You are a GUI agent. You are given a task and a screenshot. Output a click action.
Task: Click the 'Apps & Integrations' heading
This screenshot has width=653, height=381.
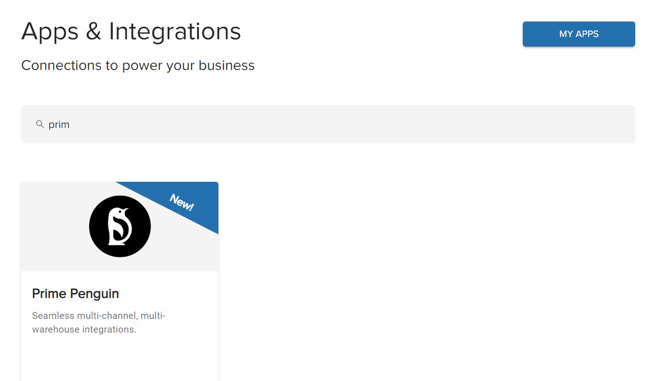pyautogui.click(x=131, y=31)
